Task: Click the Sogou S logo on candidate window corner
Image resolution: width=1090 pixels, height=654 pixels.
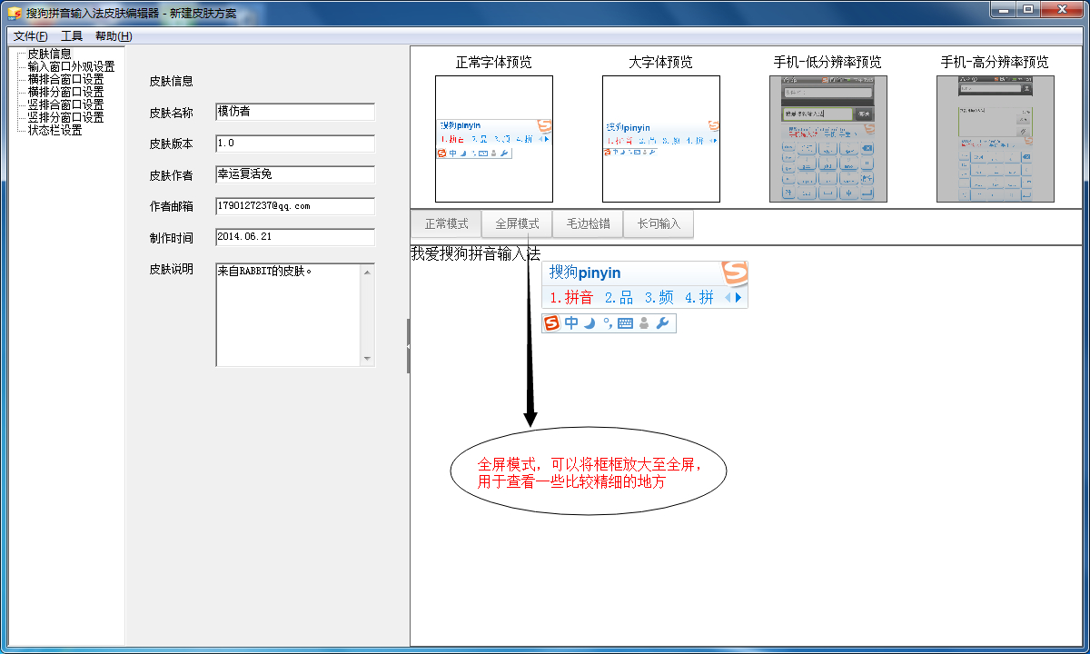Action: click(x=734, y=273)
